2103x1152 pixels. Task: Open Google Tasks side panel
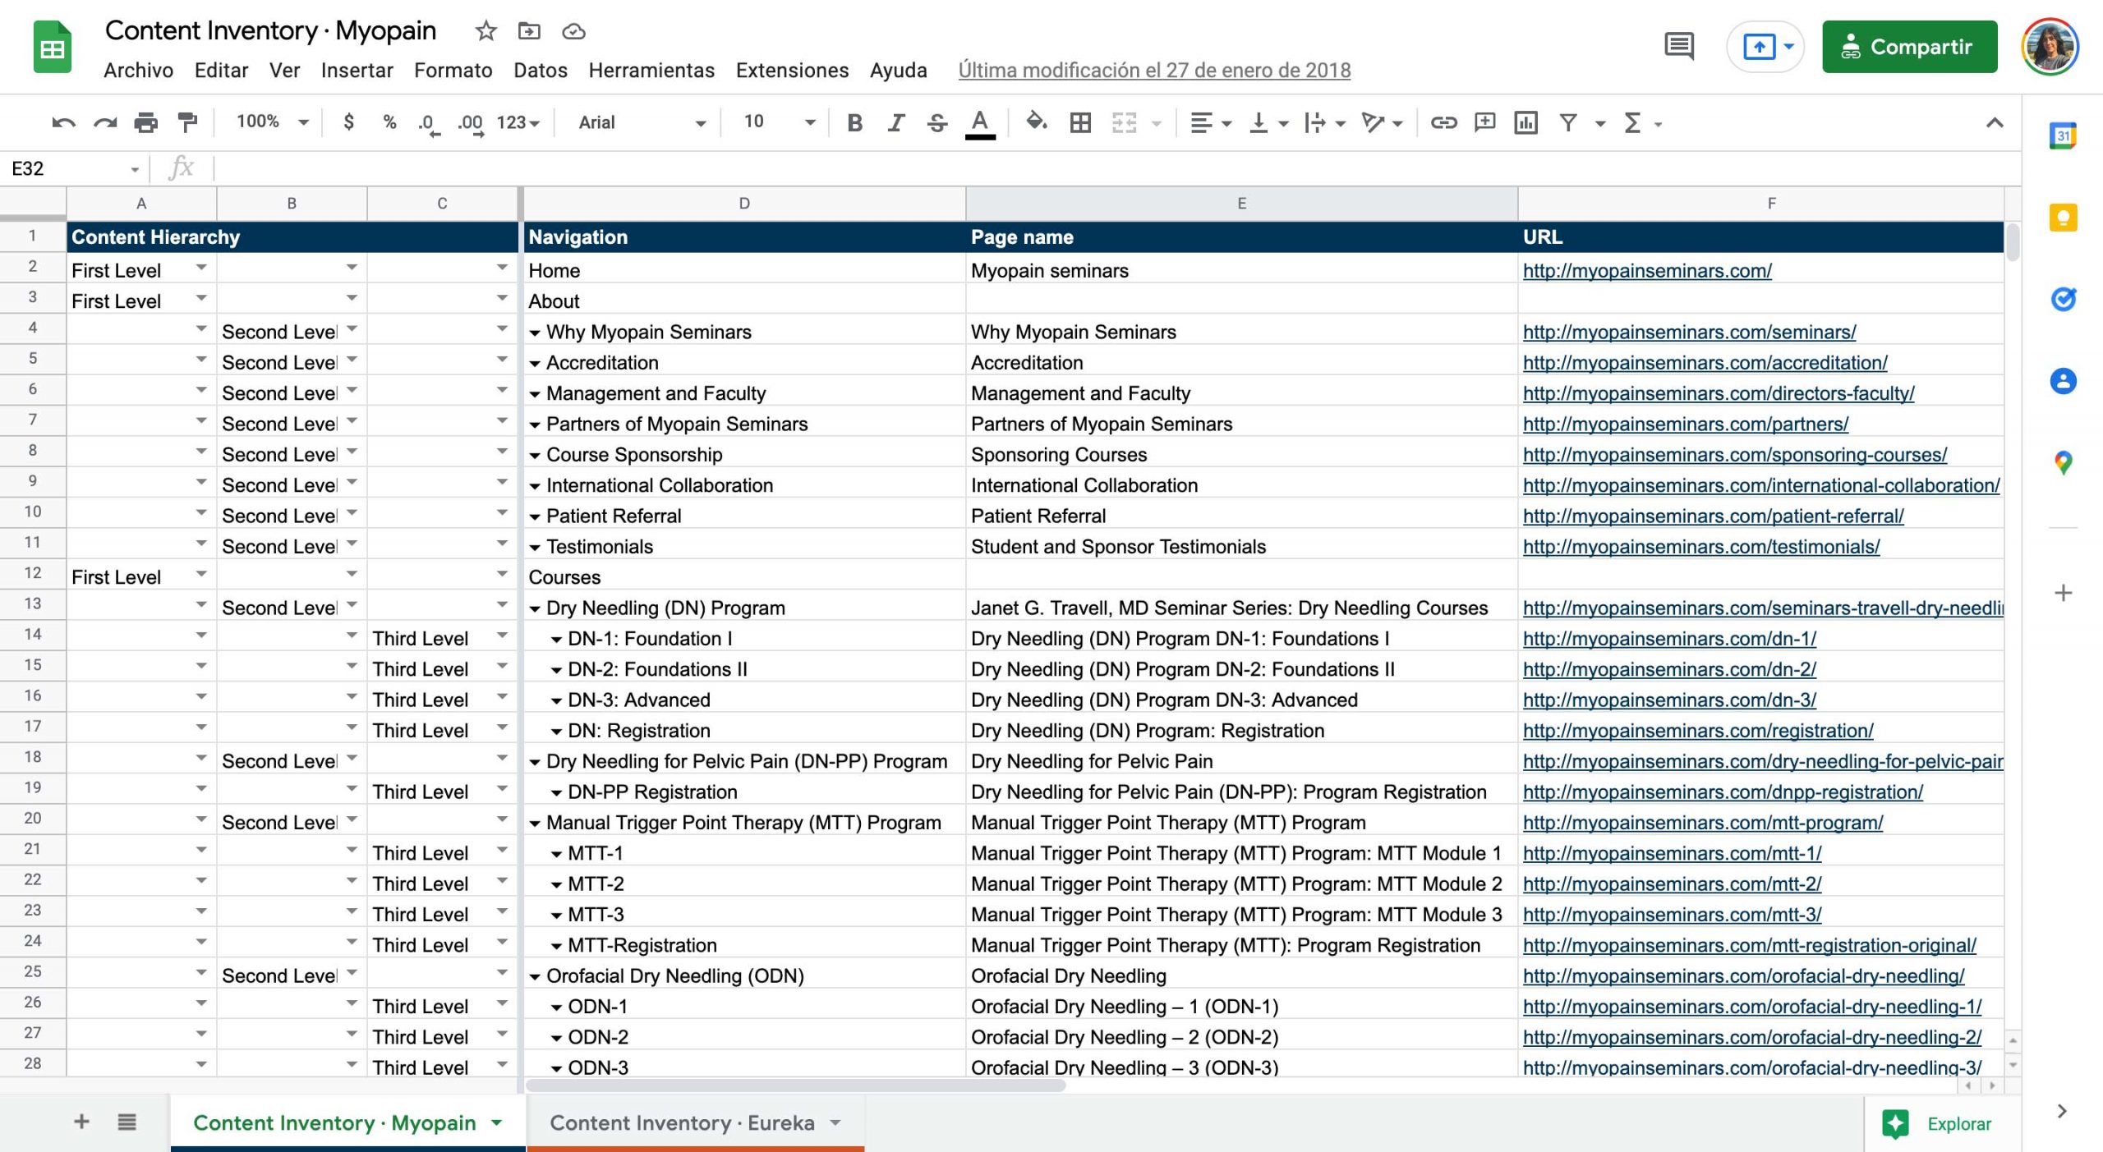coord(2063,299)
